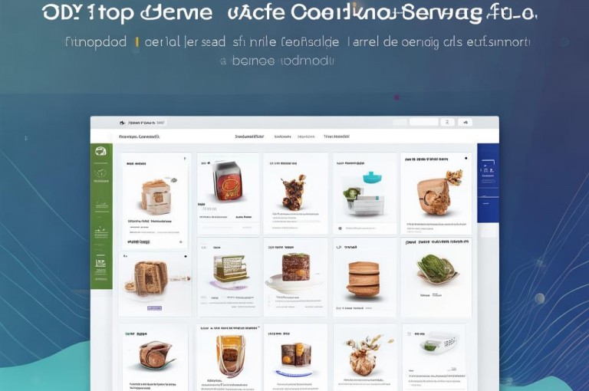Screen dimensions: 589x391
Task: Click the heart icon under teal bowl product
Action: (341, 228)
